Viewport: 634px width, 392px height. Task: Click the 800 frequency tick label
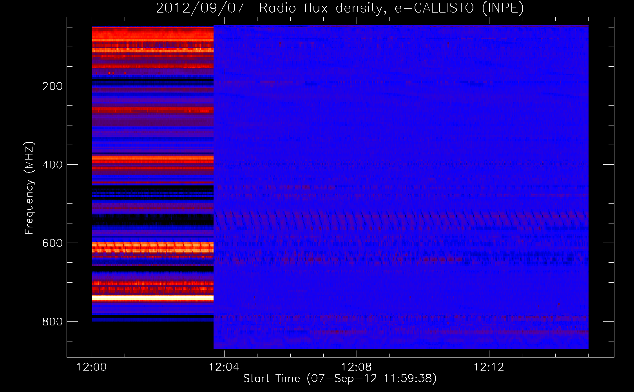(53, 322)
